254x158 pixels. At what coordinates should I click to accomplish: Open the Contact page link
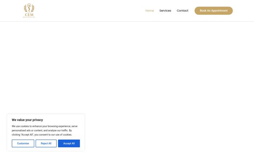coord(182,11)
